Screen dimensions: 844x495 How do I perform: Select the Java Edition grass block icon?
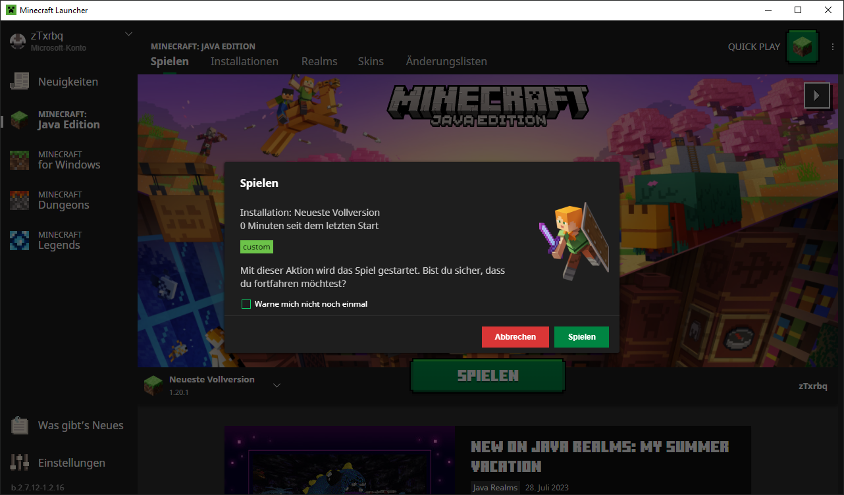[20, 120]
